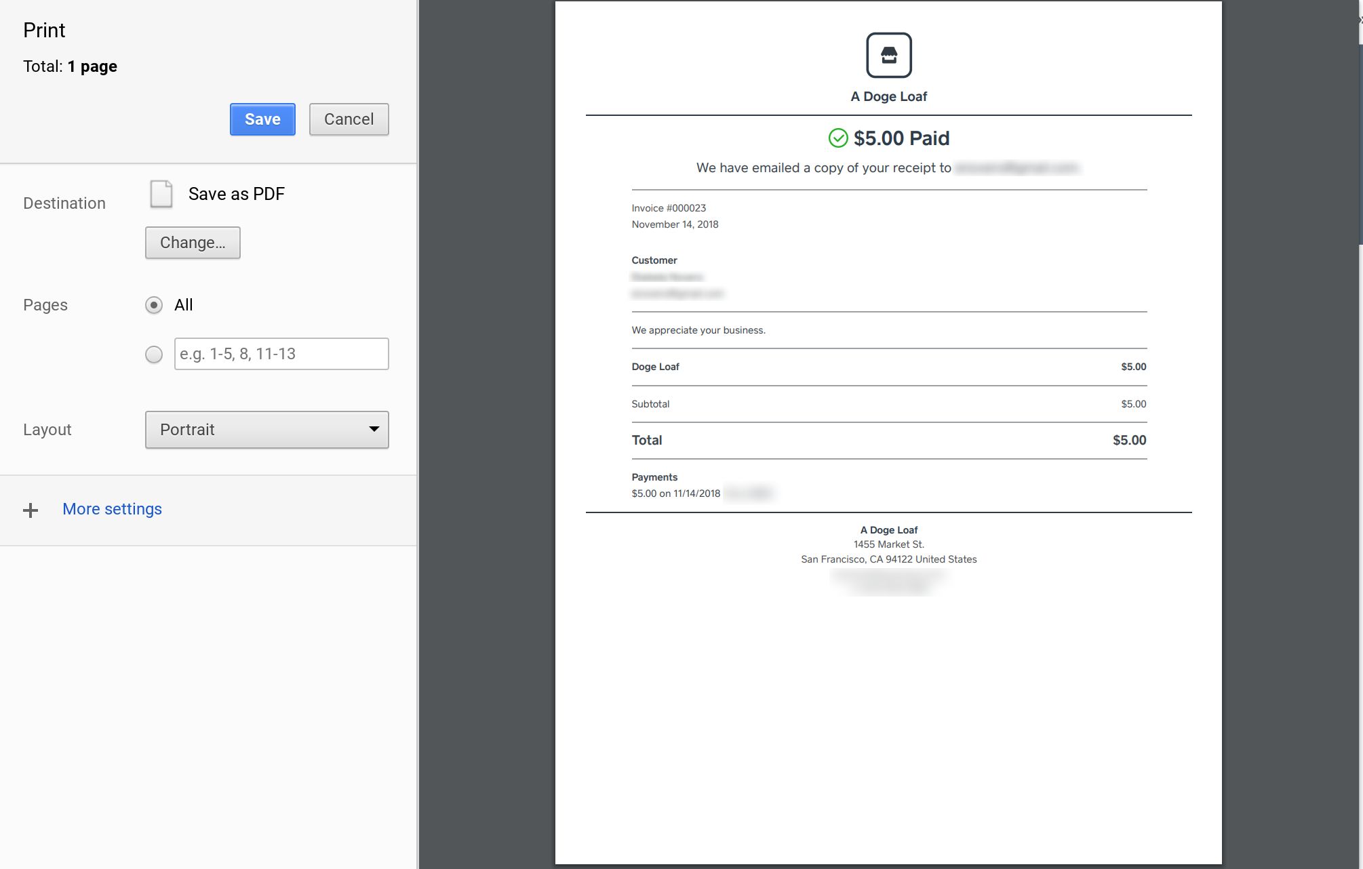Click the Save as PDF destination label

[236, 194]
